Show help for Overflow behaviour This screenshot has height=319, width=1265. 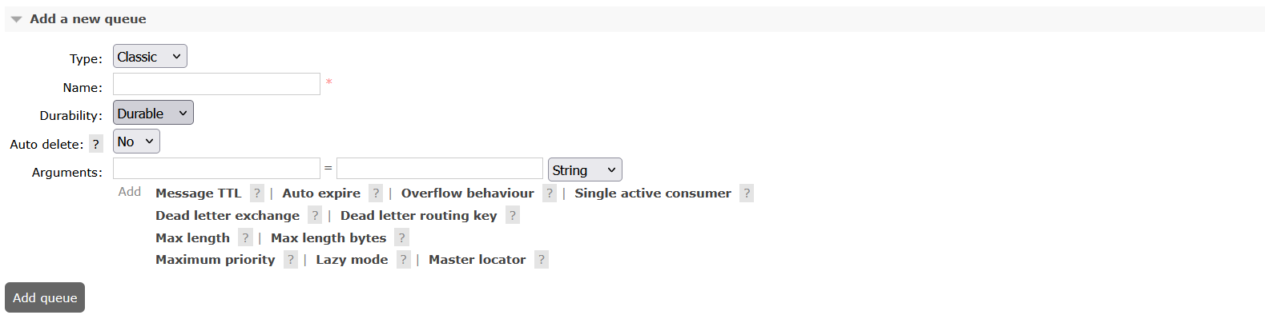(550, 193)
